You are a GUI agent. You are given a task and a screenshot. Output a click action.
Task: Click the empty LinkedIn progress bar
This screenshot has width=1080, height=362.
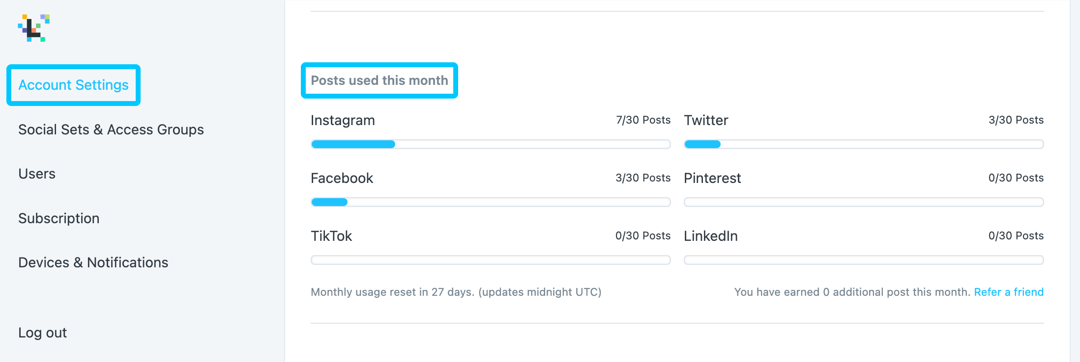click(x=864, y=260)
